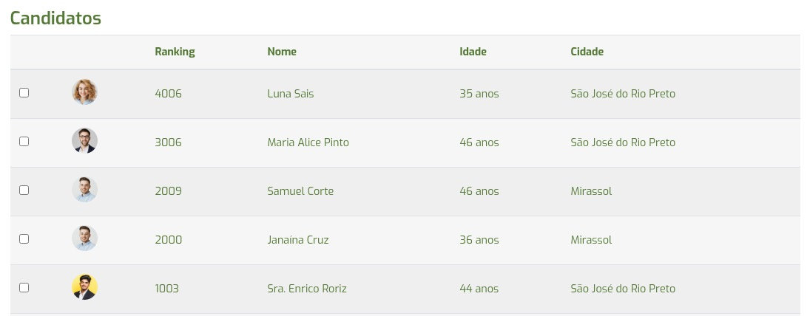810x316 pixels.
Task: Enable the checkbox for Sra. Enrico Roriz
Action: (x=24, y=287)
